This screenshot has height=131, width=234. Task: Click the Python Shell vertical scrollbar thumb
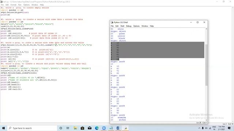pos(206,65)
